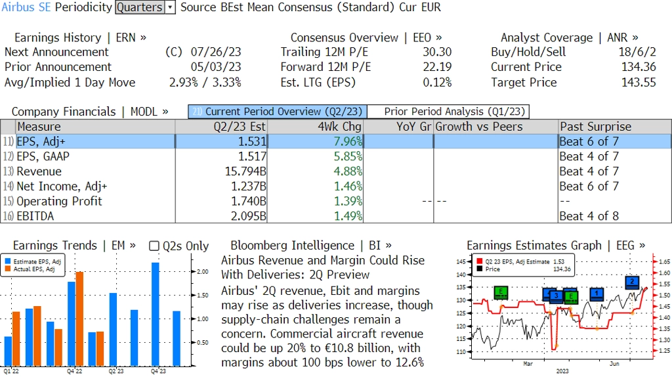Screen dimensions: 672x377
Task: Open Airbus Revenue and Margin 2Q Preview headline
Action: [323, 267]
